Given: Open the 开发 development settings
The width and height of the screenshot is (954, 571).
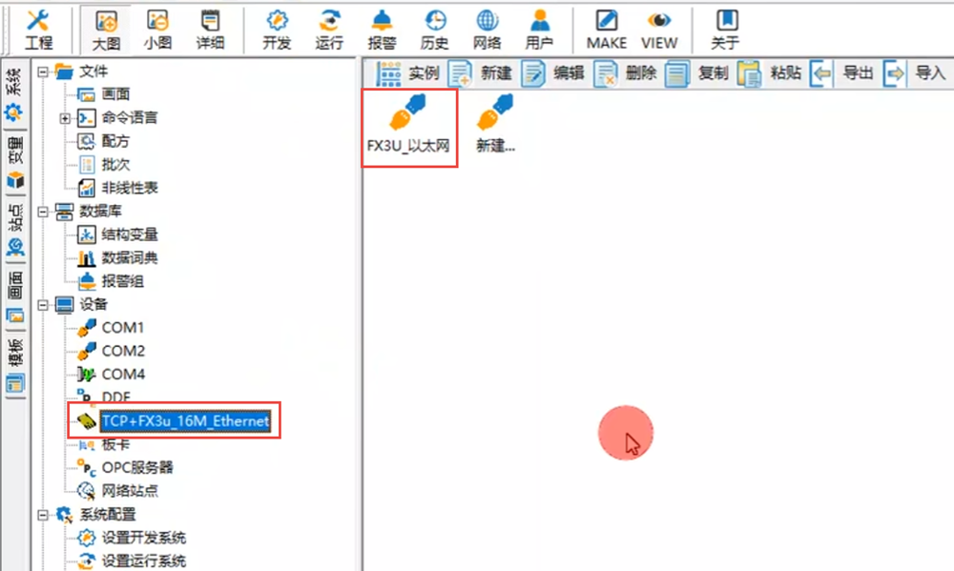Looking at the screenshot, I should [x=277, y=30].
